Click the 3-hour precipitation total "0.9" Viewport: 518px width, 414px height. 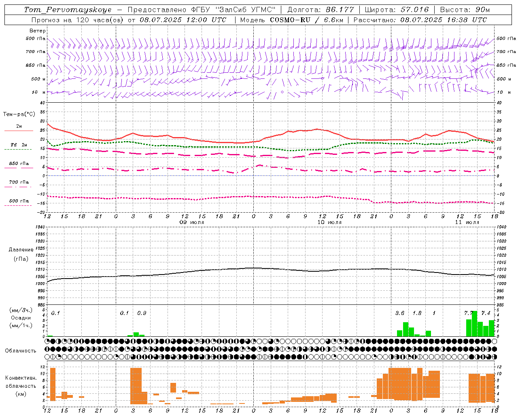point(142,313)
